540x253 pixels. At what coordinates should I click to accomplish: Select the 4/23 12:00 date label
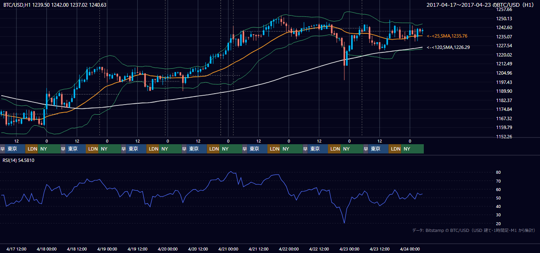(x=379, y=249)
